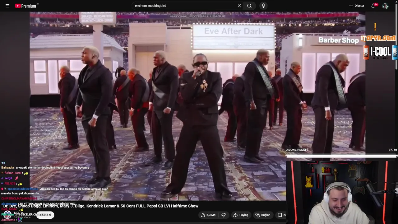The image size is (398, 224).
Task: Click the magnifier search button
Action: (x=249, y=6)
